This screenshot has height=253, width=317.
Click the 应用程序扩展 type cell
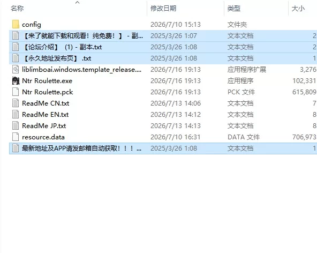247,70
